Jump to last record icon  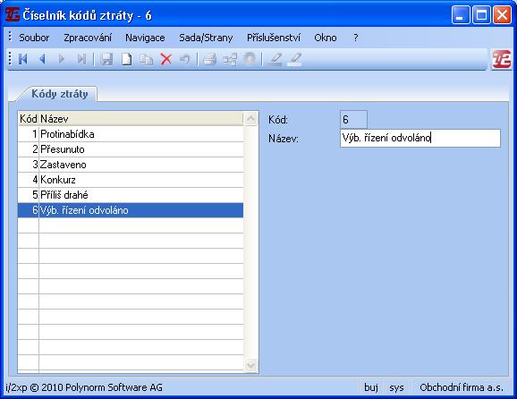(81, 59)
